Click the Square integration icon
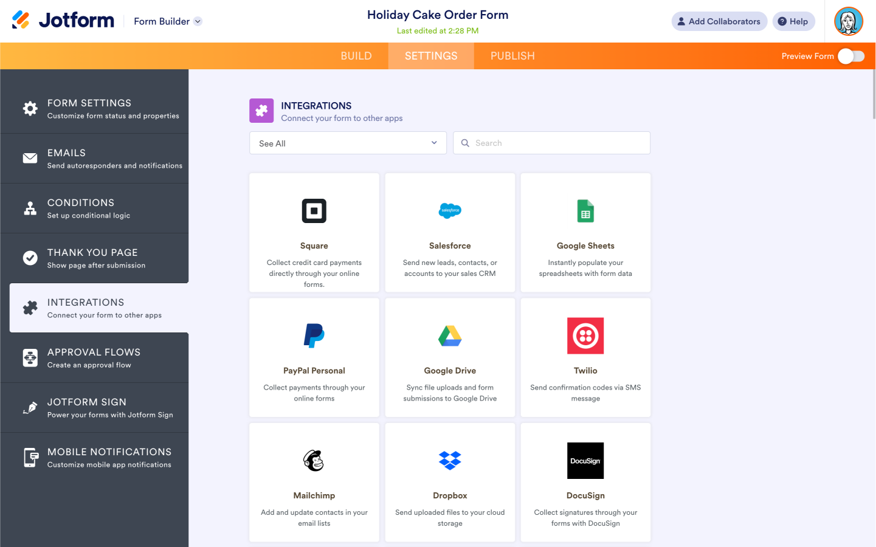Viewport: 876px width, 547px height. [314, 211]
